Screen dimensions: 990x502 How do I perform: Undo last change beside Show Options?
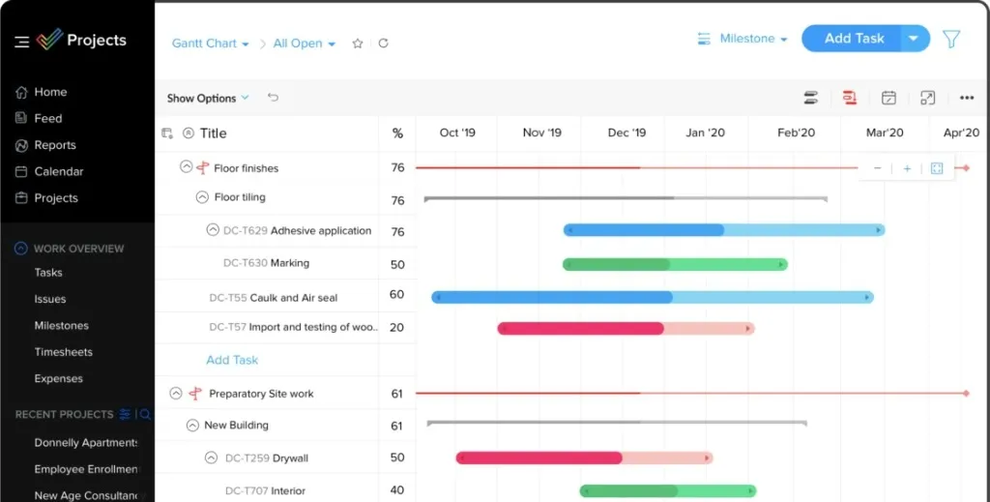click(273, 98)
